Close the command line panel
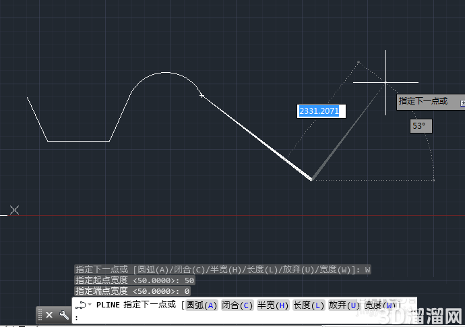The image size is (465, 327). click(49, 315)
